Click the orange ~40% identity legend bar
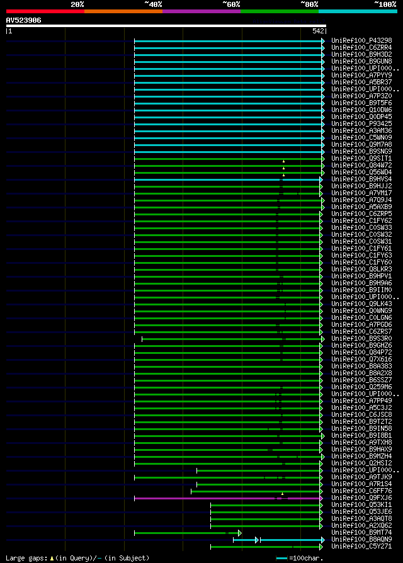The image size is (403, 563). (123, 11)
